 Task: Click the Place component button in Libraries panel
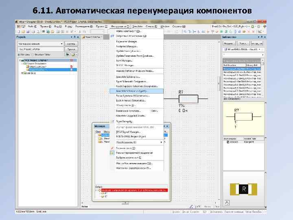pyautogui.click(x=257, y=44)
